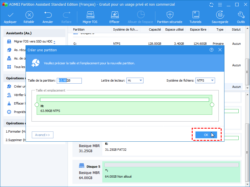
Task: Click the Propriétés info sidebar icon
Action: pyautogui.click(x=9, y=112)
